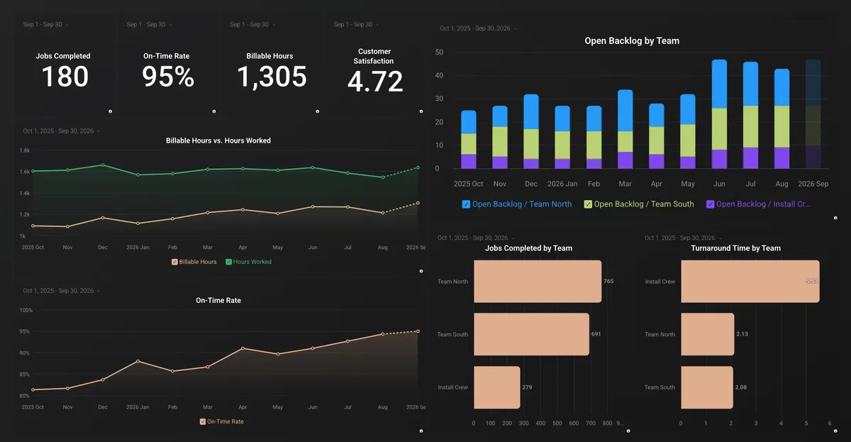This screenshot has width=851, height=442.
Task: Click the Jobs Completed value 180
Action: (65, 77)
